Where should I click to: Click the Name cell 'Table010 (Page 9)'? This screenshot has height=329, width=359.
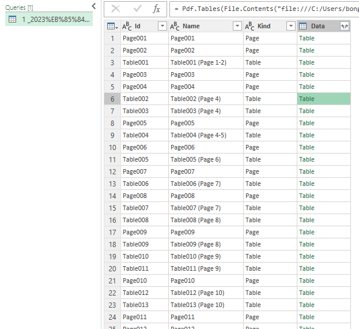click(206, 256)
